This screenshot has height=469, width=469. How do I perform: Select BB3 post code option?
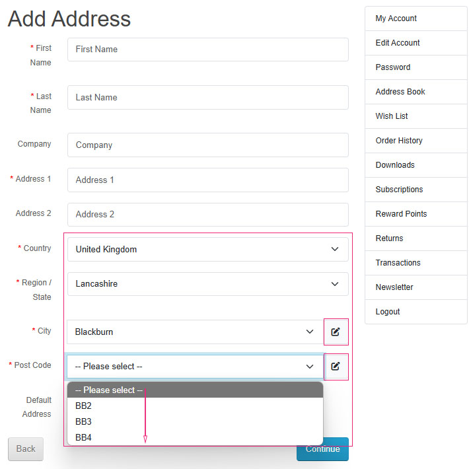84,421
